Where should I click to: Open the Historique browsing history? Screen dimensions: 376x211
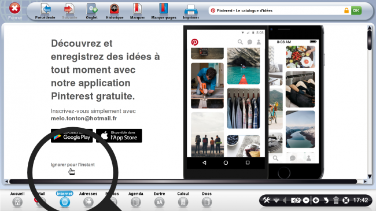[115, 11]
